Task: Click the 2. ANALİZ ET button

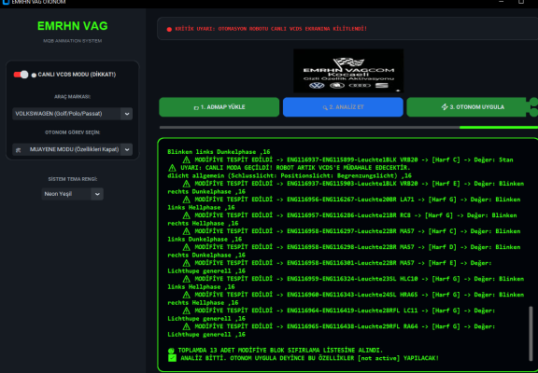Action: coord(343,107)
